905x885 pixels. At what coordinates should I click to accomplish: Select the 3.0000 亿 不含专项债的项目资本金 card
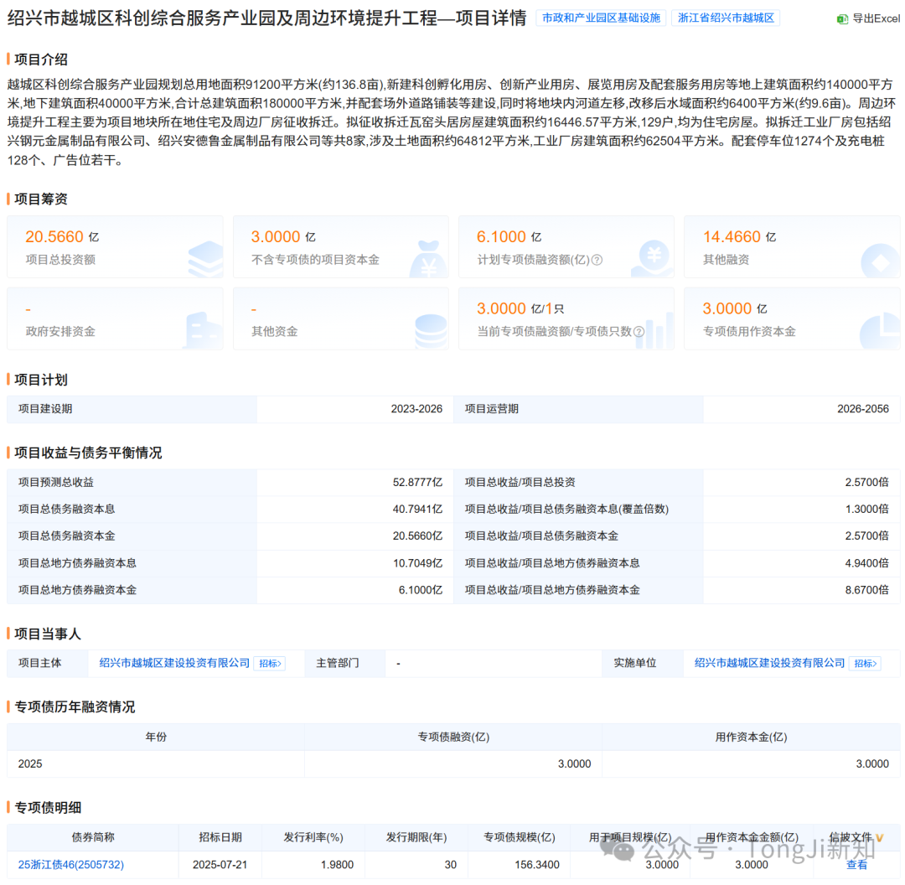coord(340,247)
